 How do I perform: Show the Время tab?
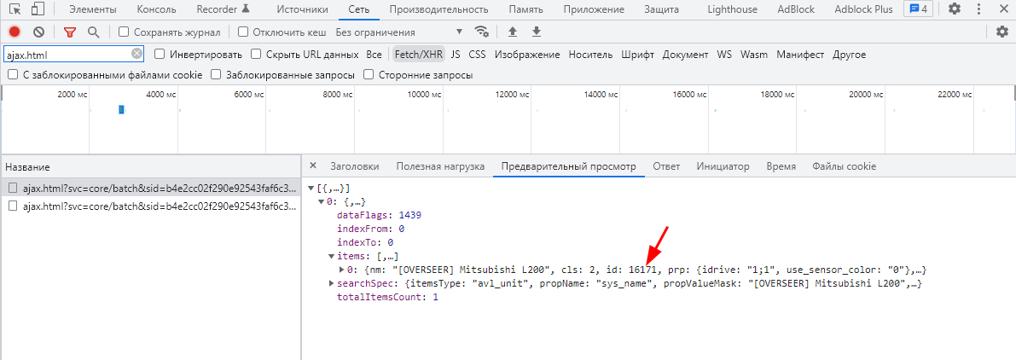pyautogui.click(x=781, y=165)
